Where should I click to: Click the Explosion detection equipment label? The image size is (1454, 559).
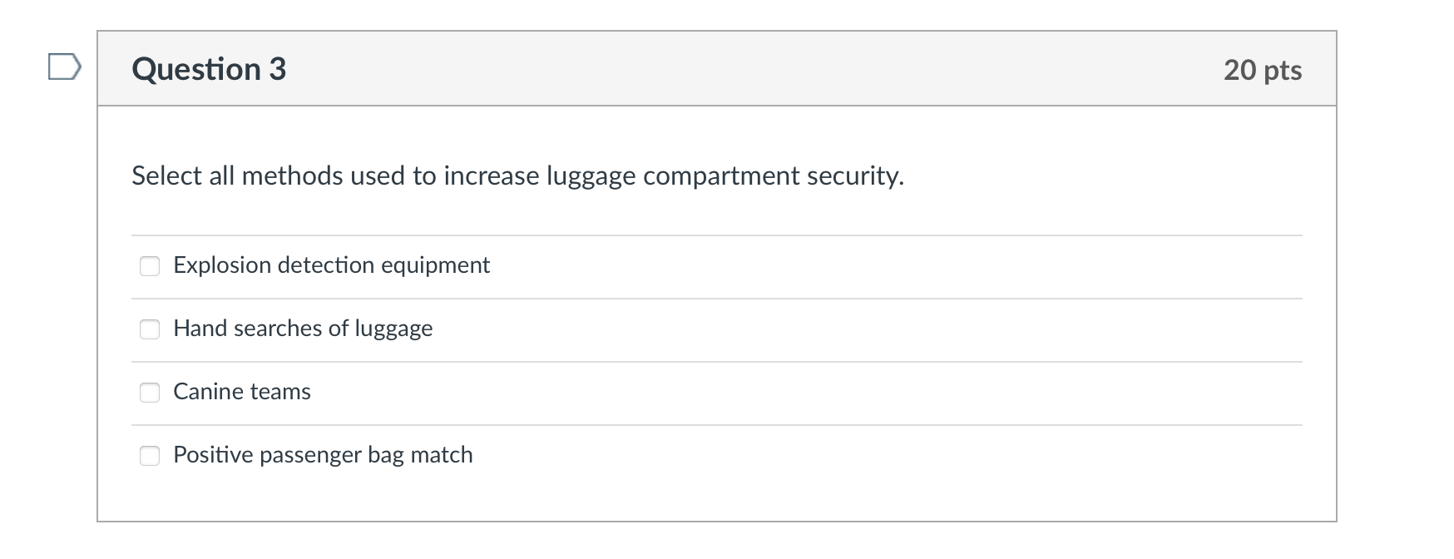coord(331,265)
